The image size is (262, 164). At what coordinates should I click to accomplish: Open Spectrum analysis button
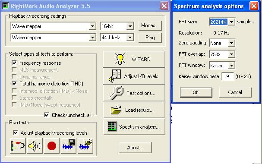click(x=134, y=127)
